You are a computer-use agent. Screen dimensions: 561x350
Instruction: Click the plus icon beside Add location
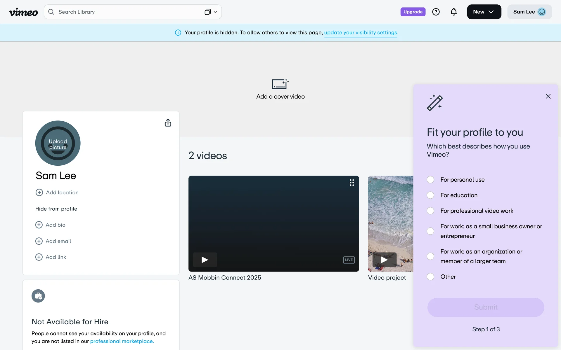pyautogui.click(x=39, y=192)
